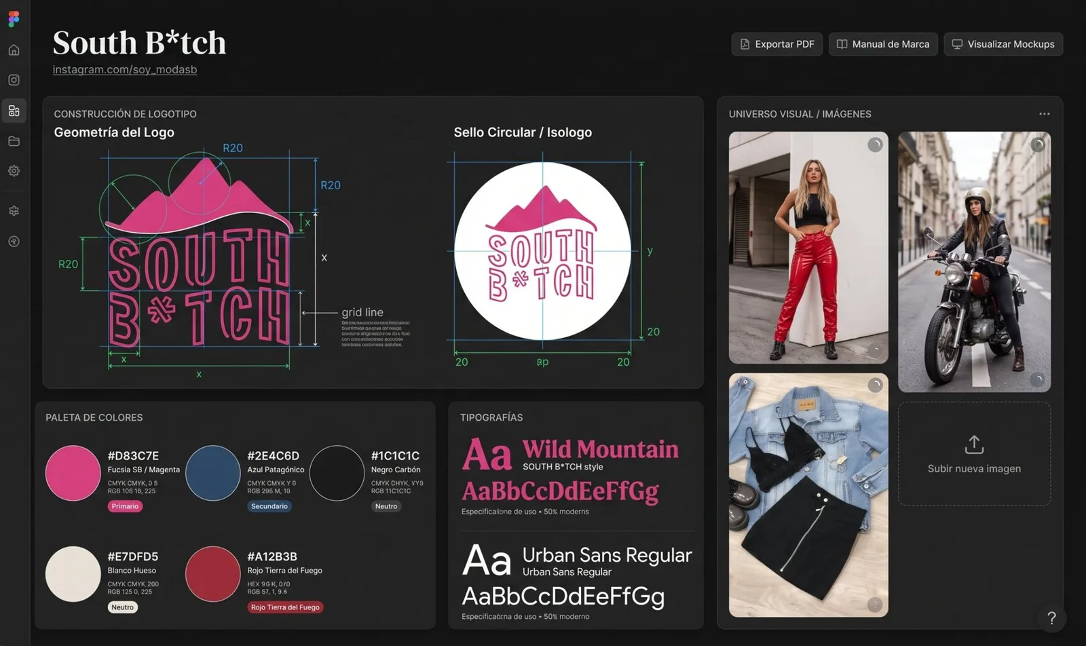Click Visualizar Mockups button
This screenshot has width=1086, height=646.
point(1003,44)
